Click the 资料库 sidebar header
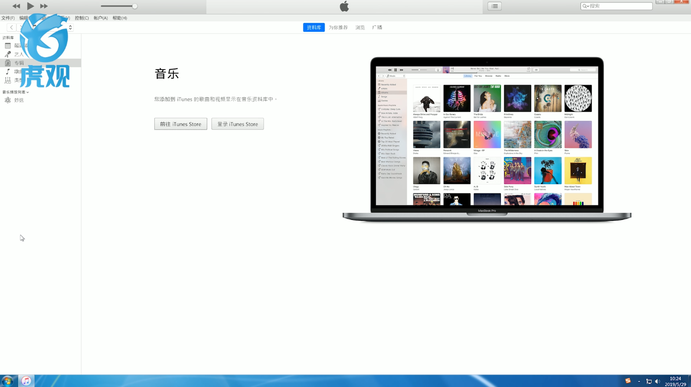 point(8,38)
